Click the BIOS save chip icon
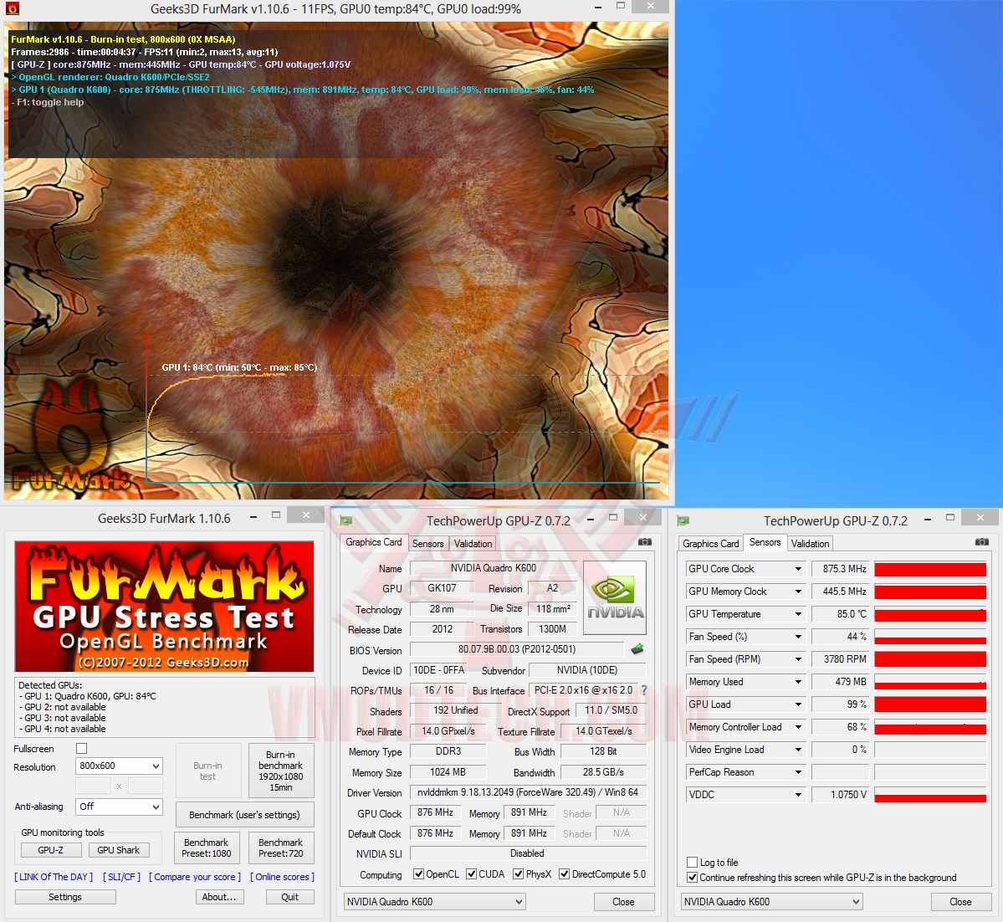The width and height of the screenshot is (1003, 922). pyautogui.click(x=637, y=649)
